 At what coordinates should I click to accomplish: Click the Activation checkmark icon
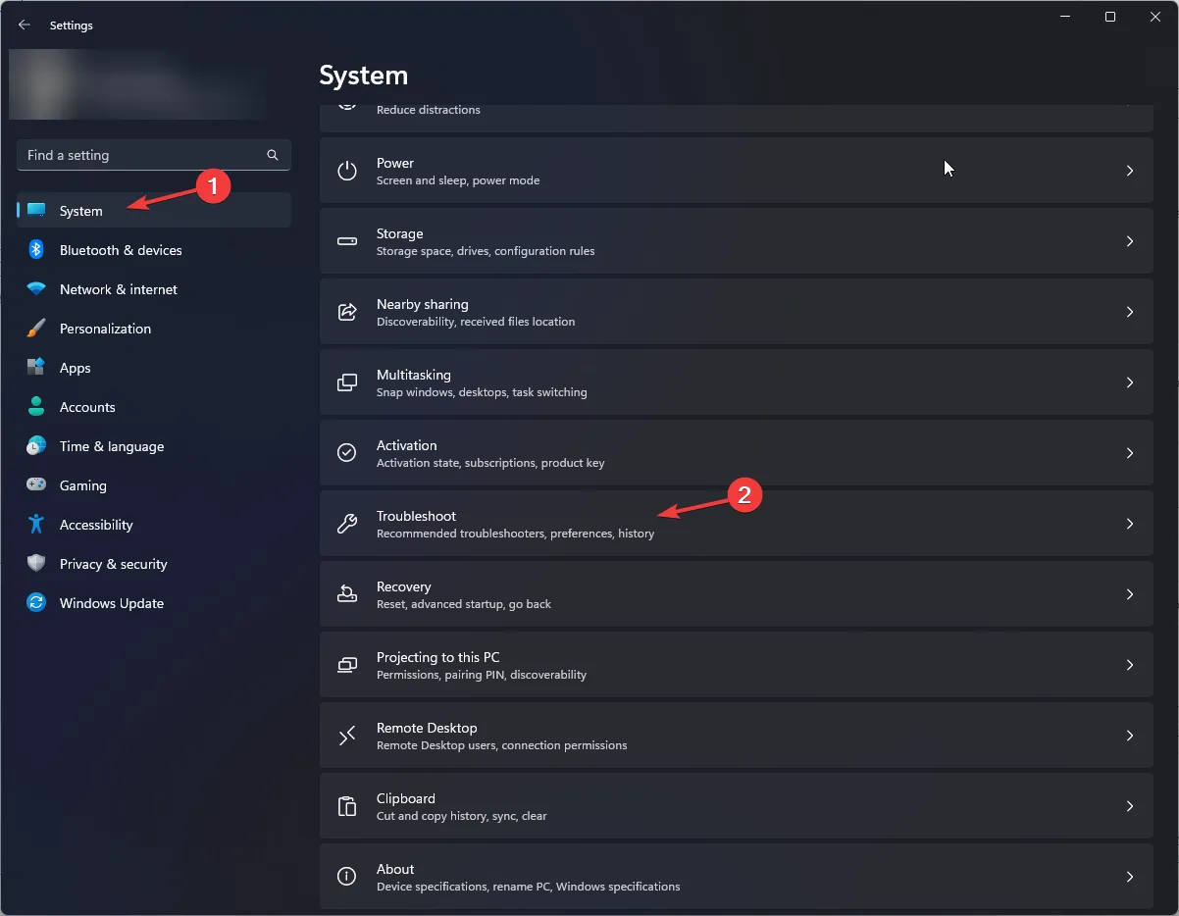[347, 453]
